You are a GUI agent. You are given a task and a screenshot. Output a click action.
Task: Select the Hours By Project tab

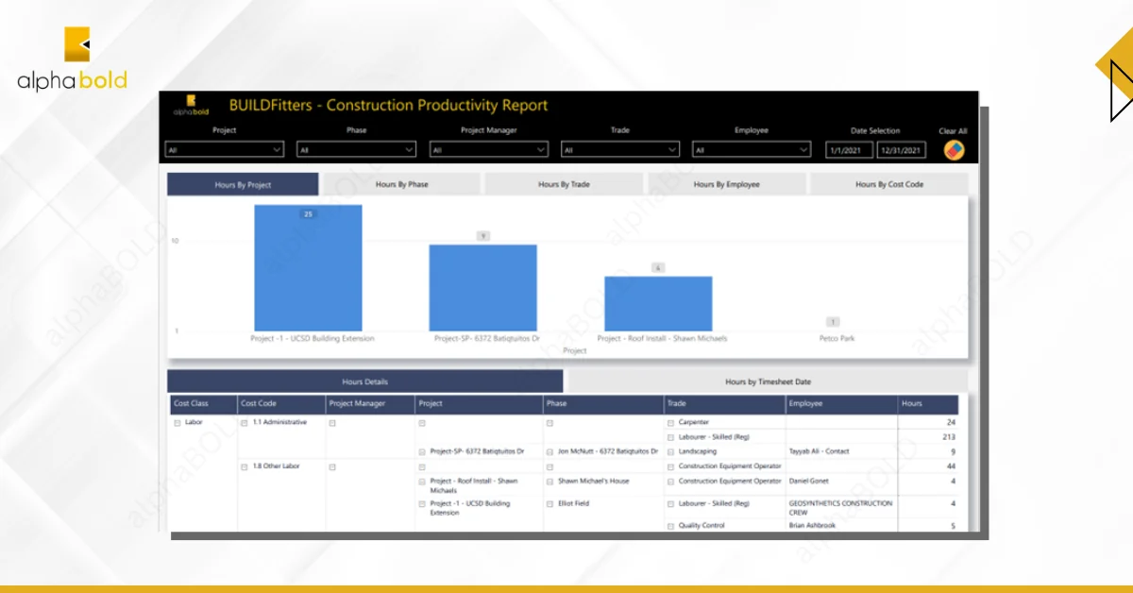coord(243,184)
